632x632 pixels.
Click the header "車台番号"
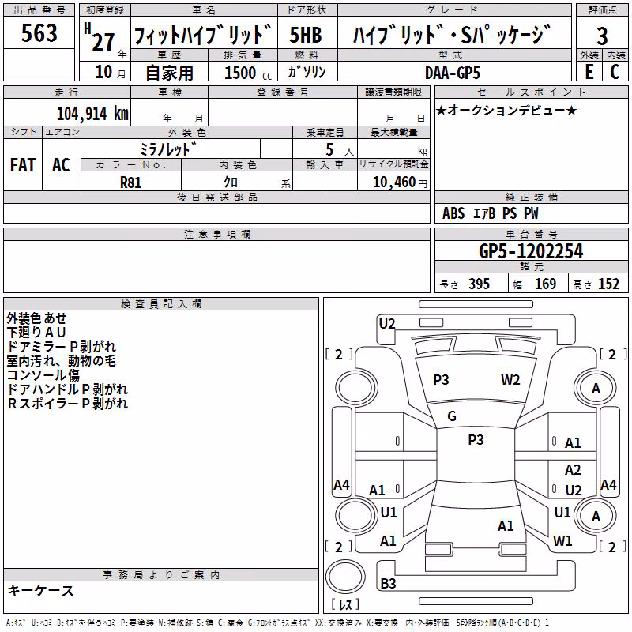point(531,234)
